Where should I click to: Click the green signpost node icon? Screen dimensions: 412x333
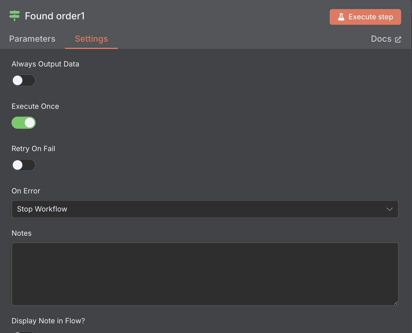click(x=14, y=16)
